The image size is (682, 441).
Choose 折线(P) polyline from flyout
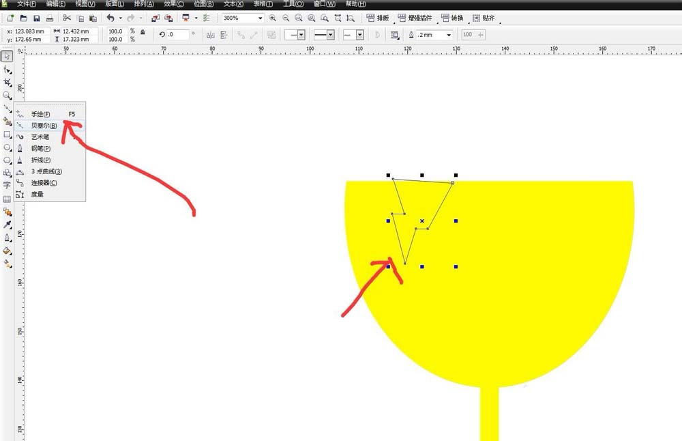coord(50,160)
